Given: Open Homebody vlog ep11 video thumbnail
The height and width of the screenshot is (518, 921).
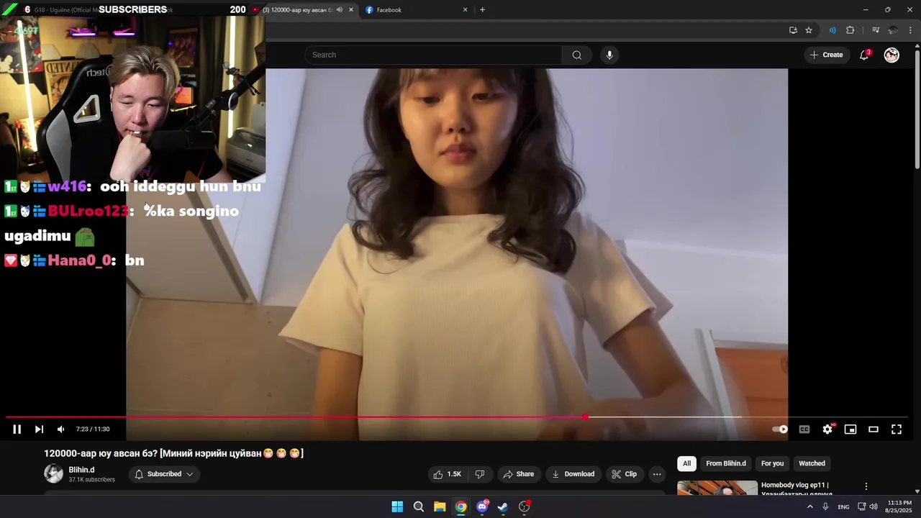Looking at the screenshot, I should point(717,488).
